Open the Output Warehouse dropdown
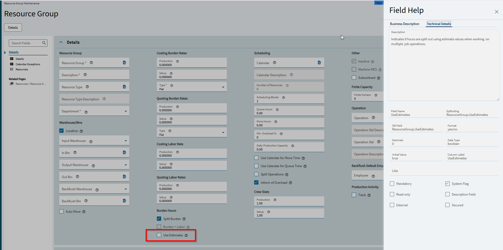Image resolution: width=503 pixels, height=250 pixels. [126, 165]
